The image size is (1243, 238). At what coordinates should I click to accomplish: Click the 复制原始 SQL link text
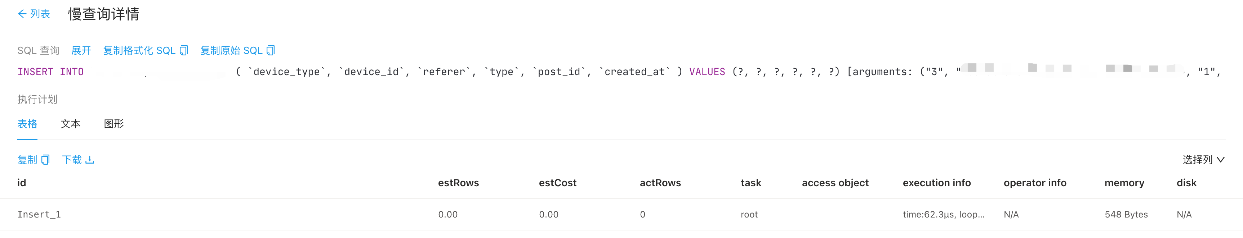tap(231, 51)
